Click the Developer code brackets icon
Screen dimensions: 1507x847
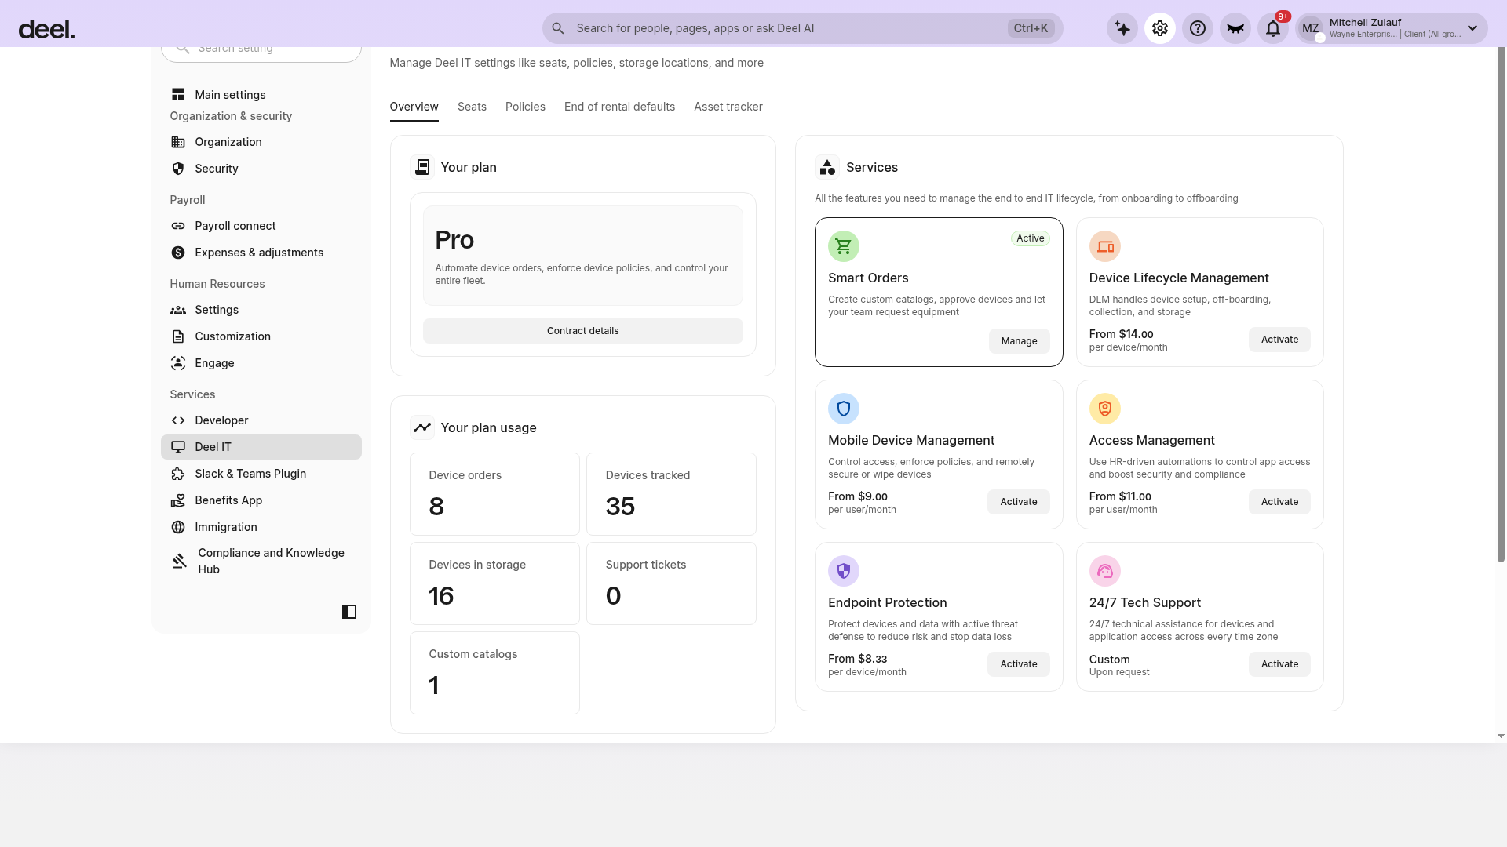[x=178, y=420]
